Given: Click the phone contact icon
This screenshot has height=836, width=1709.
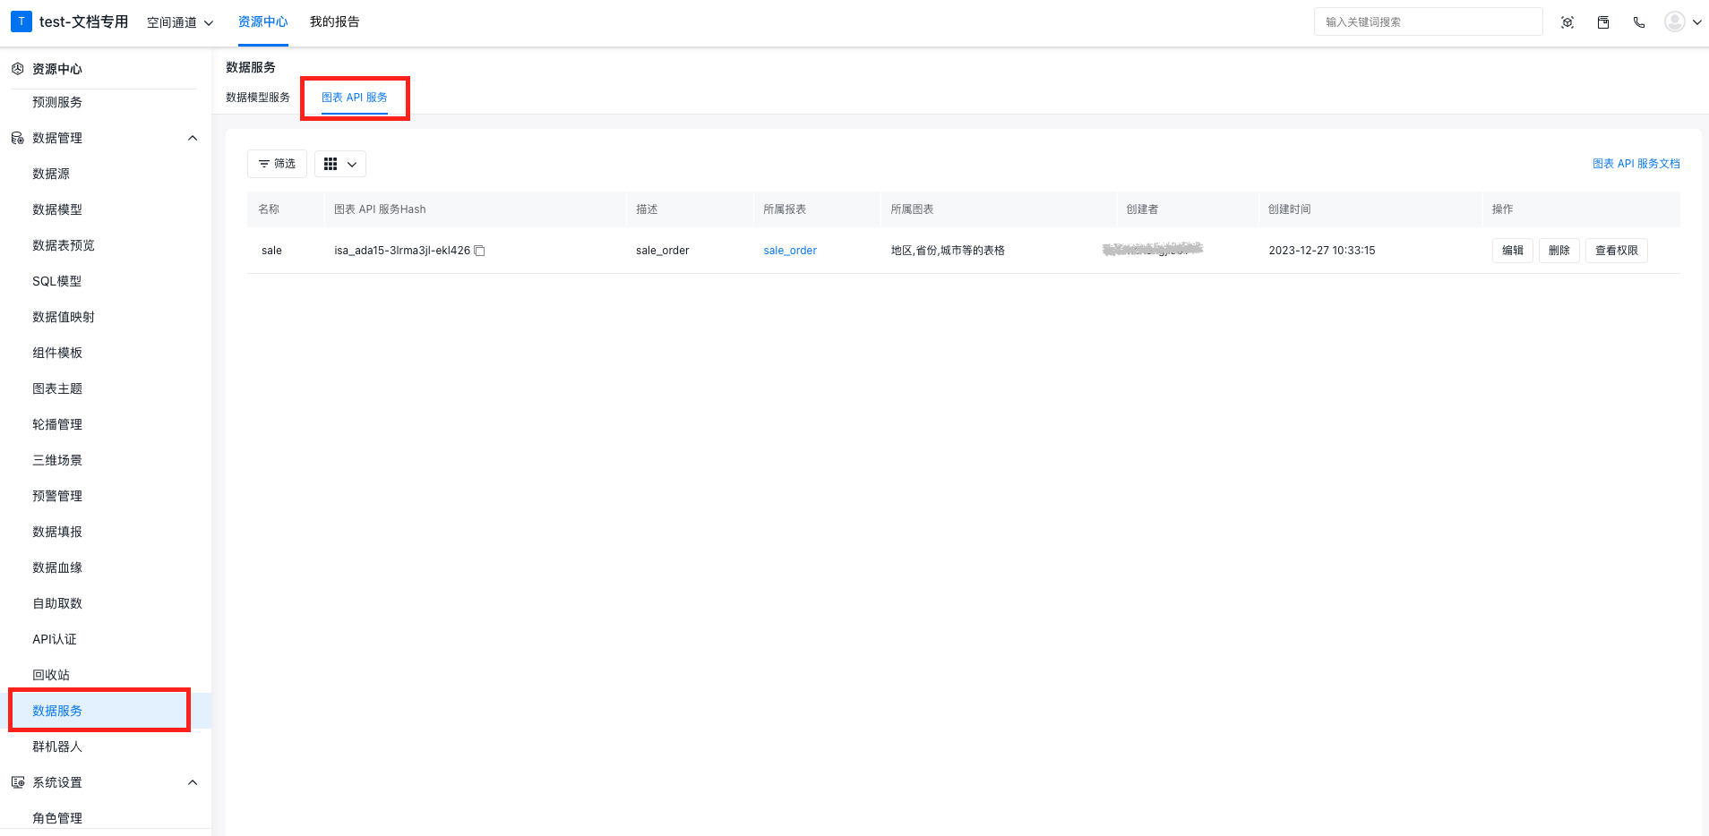Looking at the screenshot, I should click(x=1639, y=22).
